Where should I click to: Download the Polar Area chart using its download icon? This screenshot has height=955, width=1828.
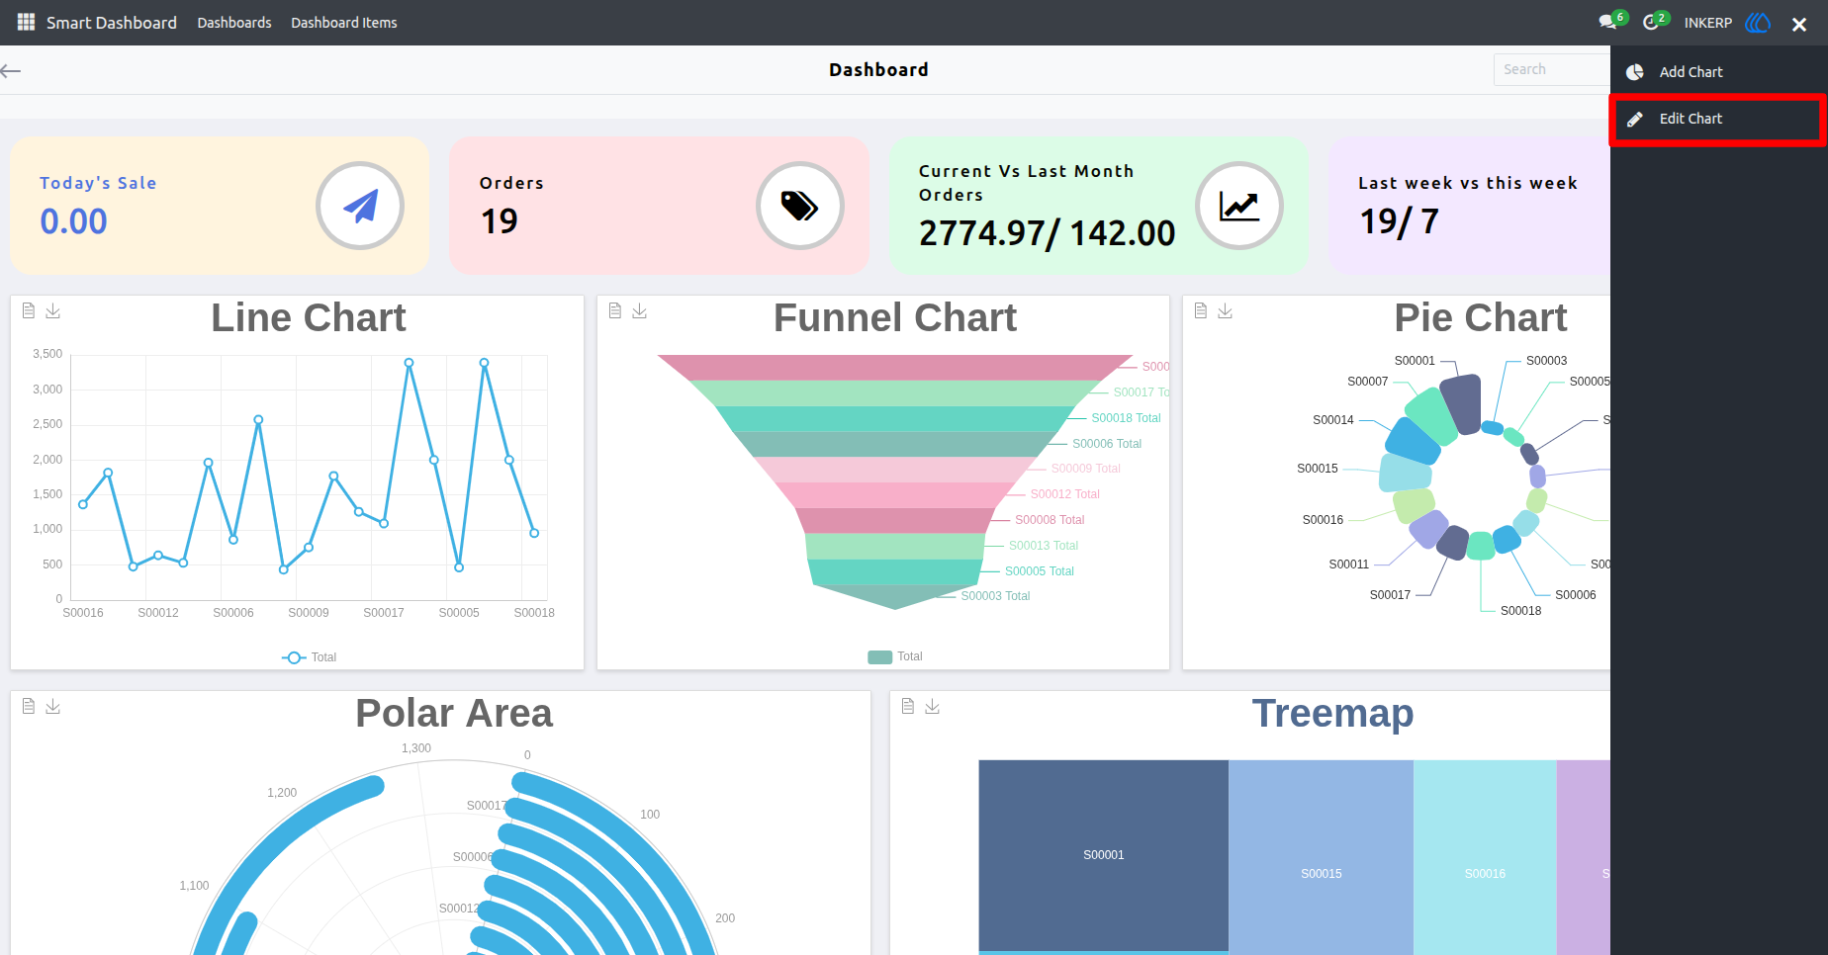53,706
